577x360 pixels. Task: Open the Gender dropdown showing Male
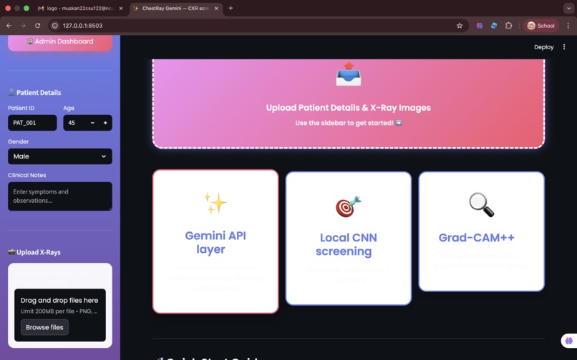(60, 156)
